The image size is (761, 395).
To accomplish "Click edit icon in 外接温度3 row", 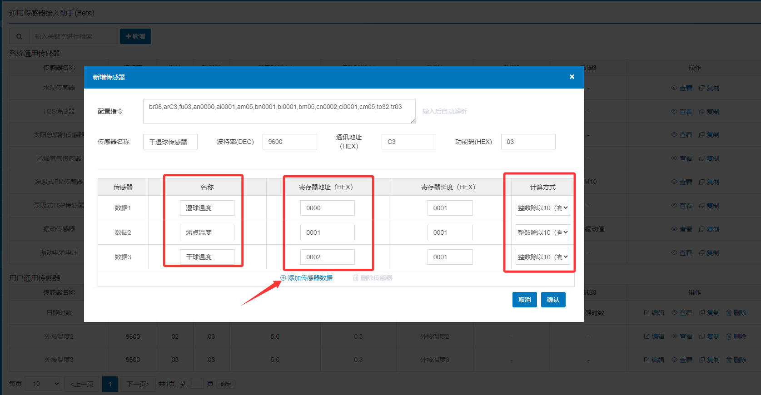I will tap(647, 360).
